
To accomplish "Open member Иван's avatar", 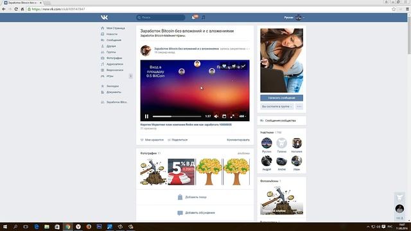I will 297,161.
